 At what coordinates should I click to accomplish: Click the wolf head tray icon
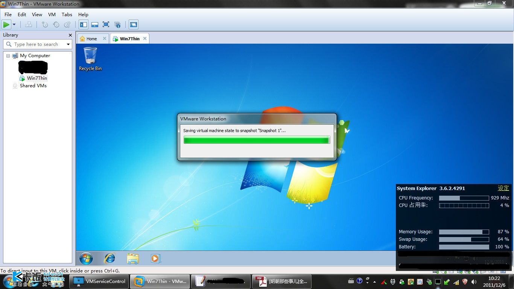tap(393, 282)
